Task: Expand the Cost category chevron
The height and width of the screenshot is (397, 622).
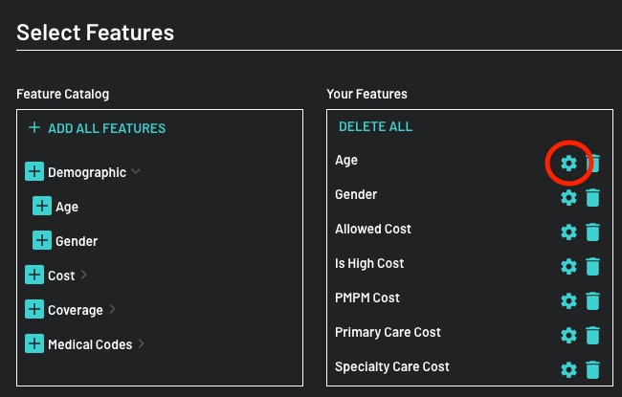Action: 84,276
